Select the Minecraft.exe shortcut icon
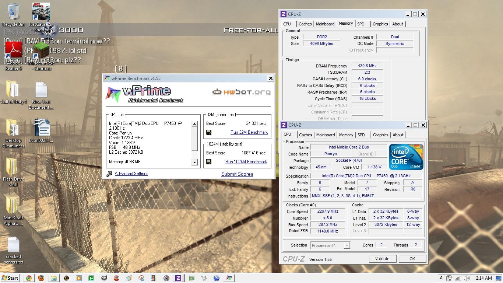Screen dimensions: 503x283 pos(41,56)
